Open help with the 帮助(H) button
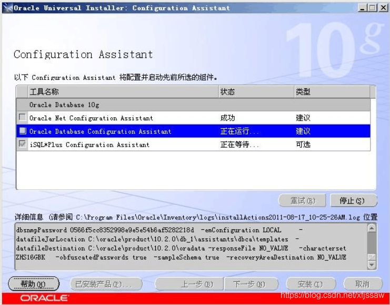 point(33,284)
